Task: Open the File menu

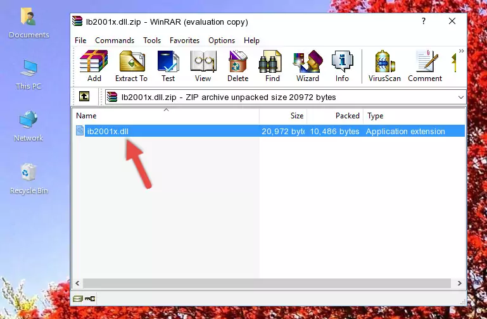Action: click(x=80, y=41)
